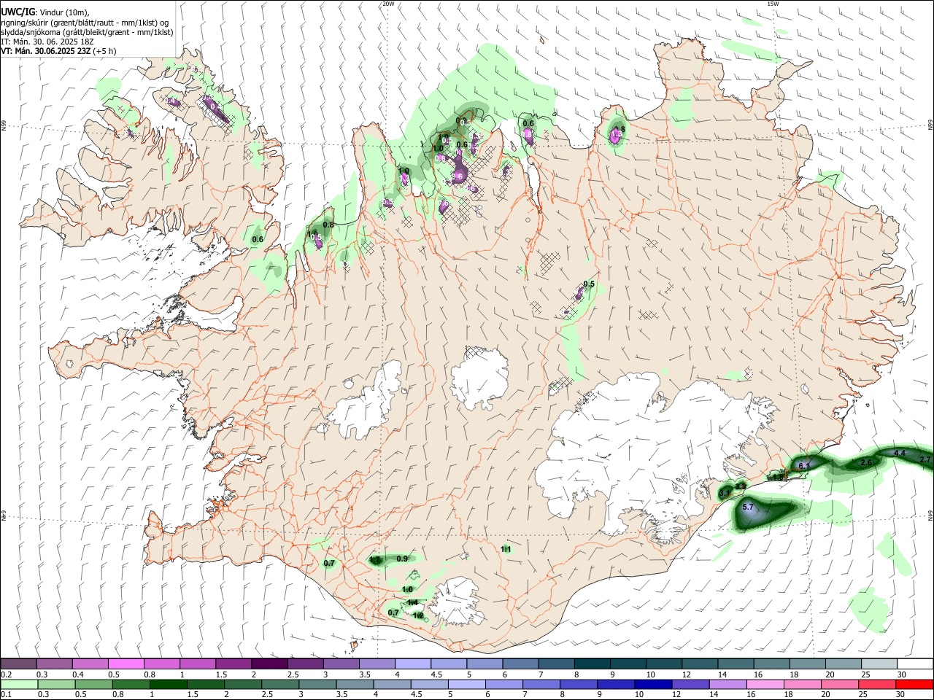The image size is (934, 700).
Task: Select the 6.1 precipitation value on the map
Action: tap(805, 466)
